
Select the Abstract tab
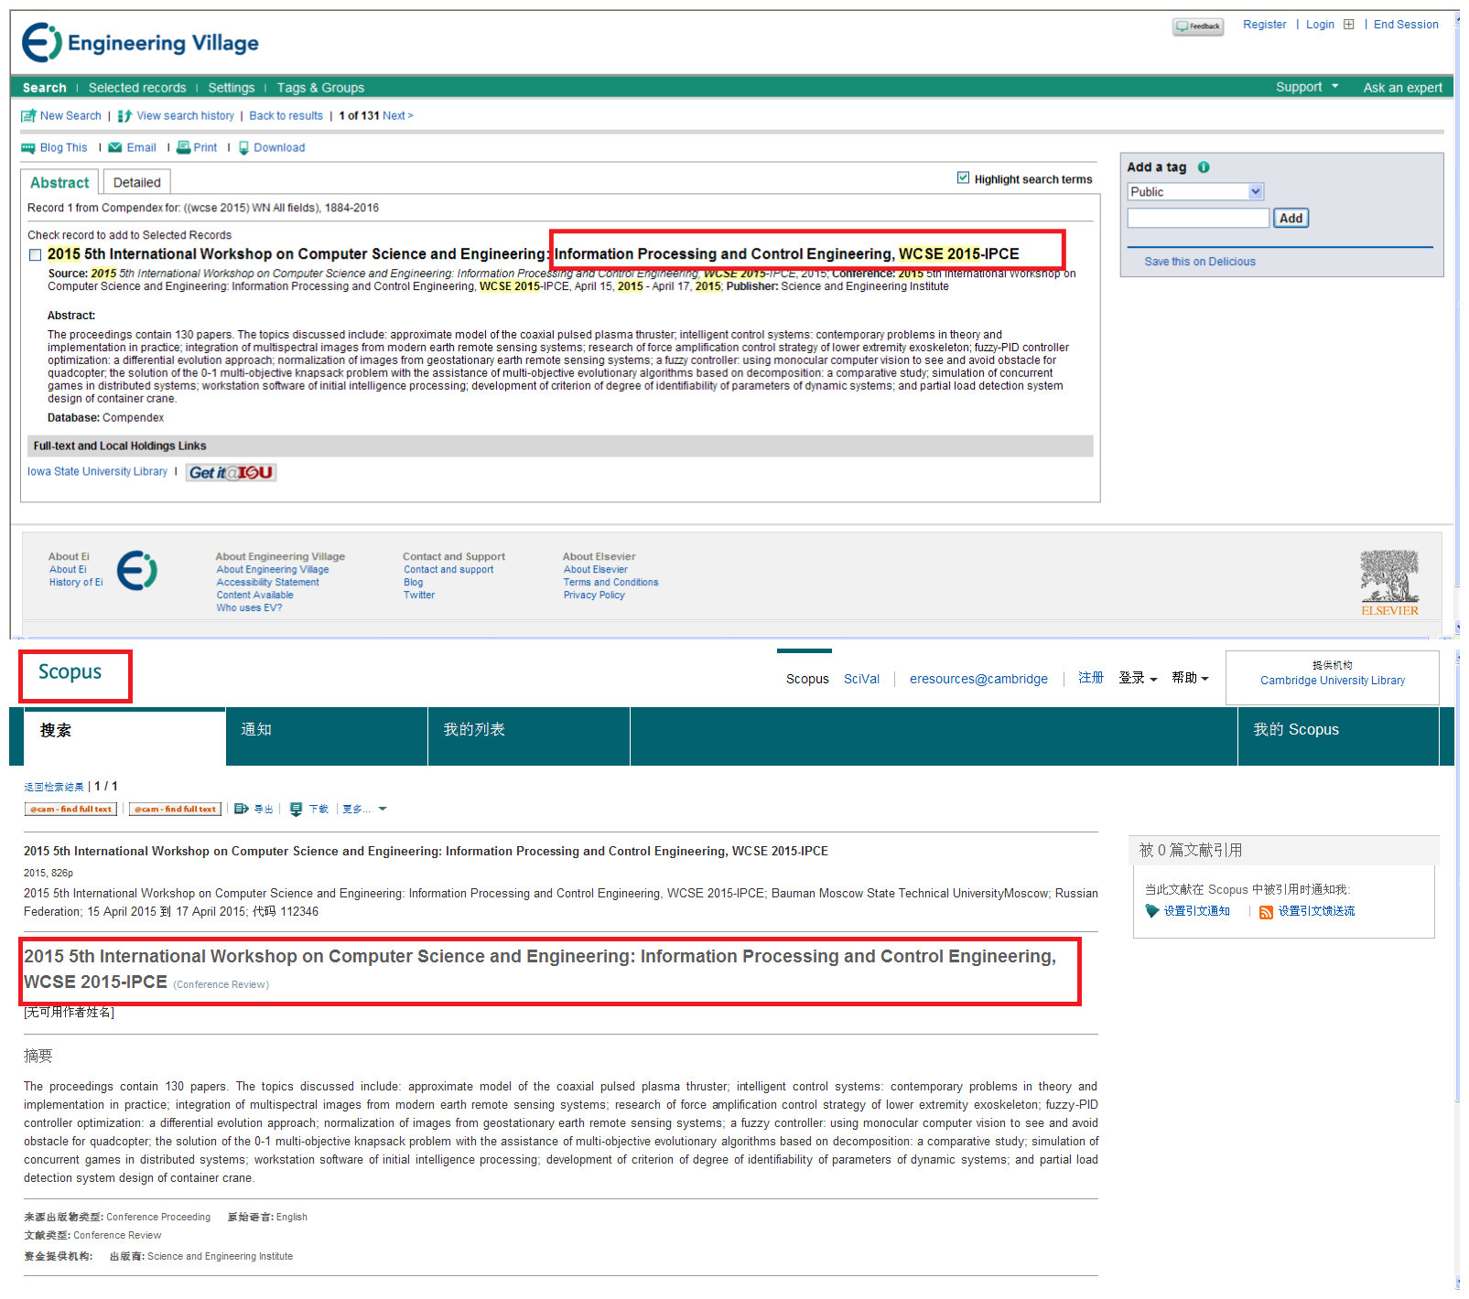click(x=59, y=182)
